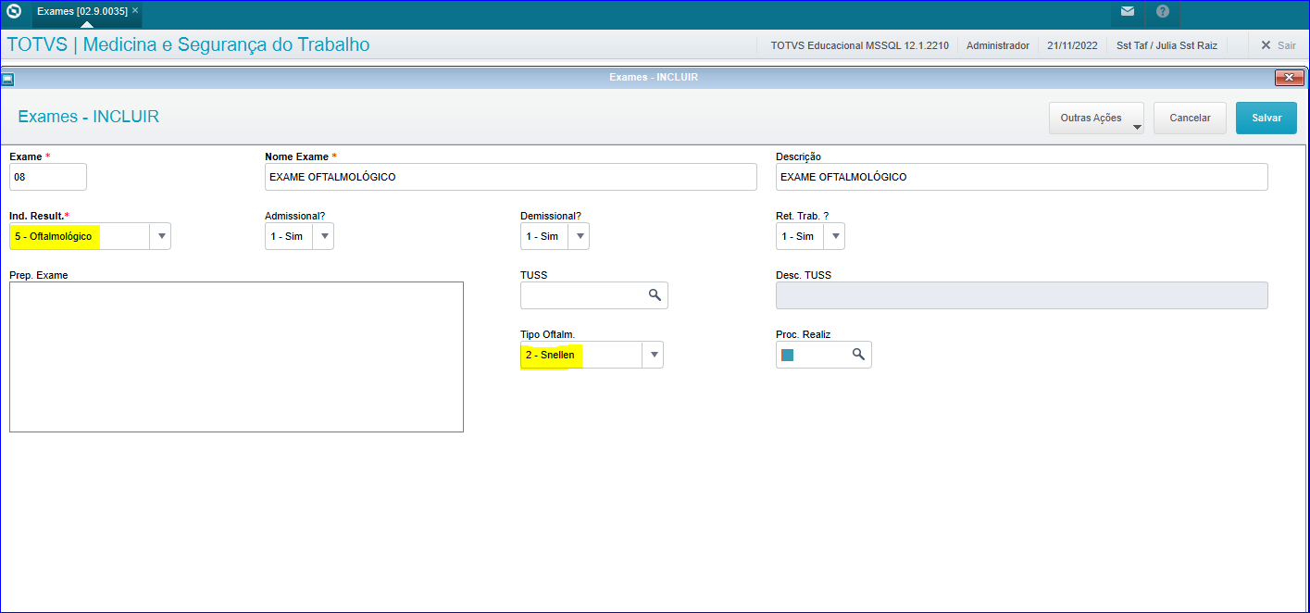Open Outras Ações dropdown

coord(1096,119)
